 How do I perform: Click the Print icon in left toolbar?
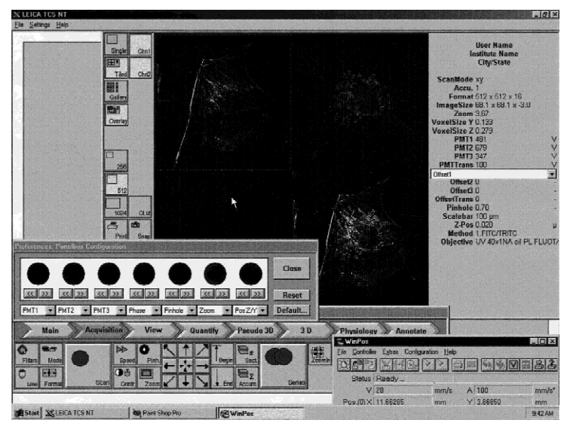click(115, 228)
